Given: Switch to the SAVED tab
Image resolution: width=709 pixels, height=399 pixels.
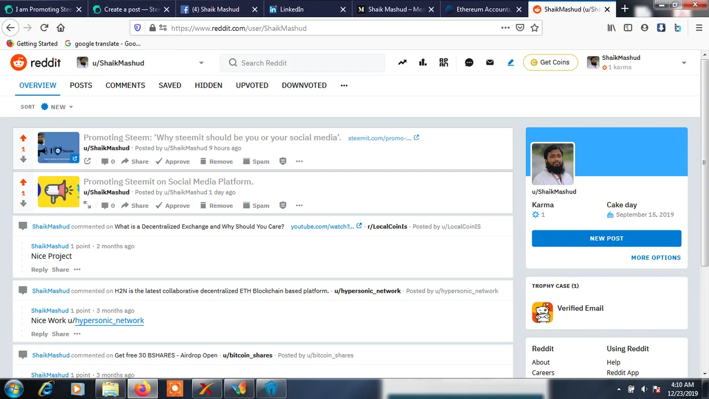Looking at the screenshot, I should pos(170,85).
